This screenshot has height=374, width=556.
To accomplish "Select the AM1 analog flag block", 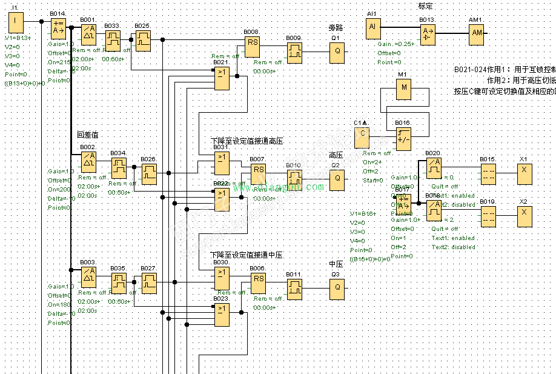I will pyautogui.click(x=477, y=35).
